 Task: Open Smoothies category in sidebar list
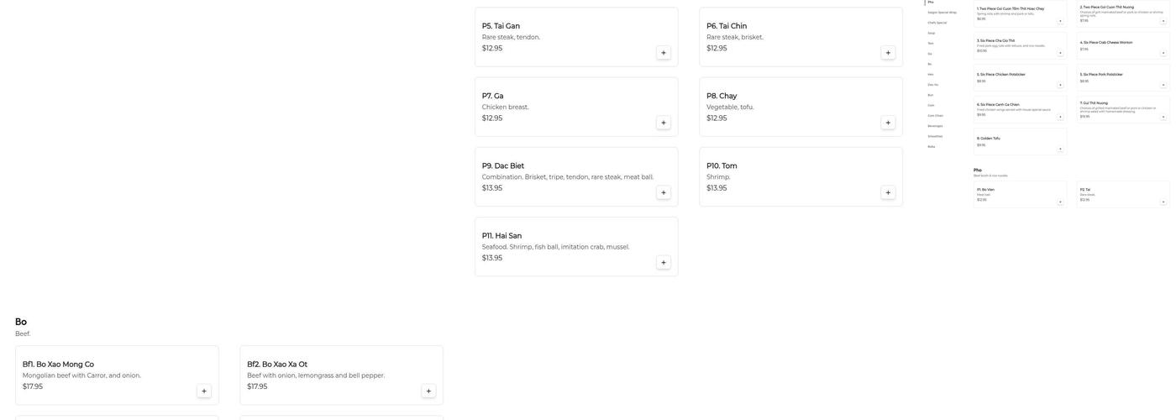[x=935, y=136]
